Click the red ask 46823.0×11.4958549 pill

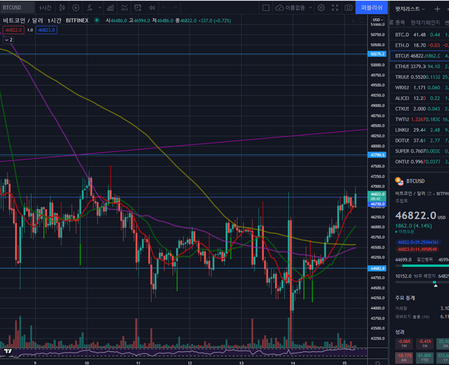click(x=417, y=249)
